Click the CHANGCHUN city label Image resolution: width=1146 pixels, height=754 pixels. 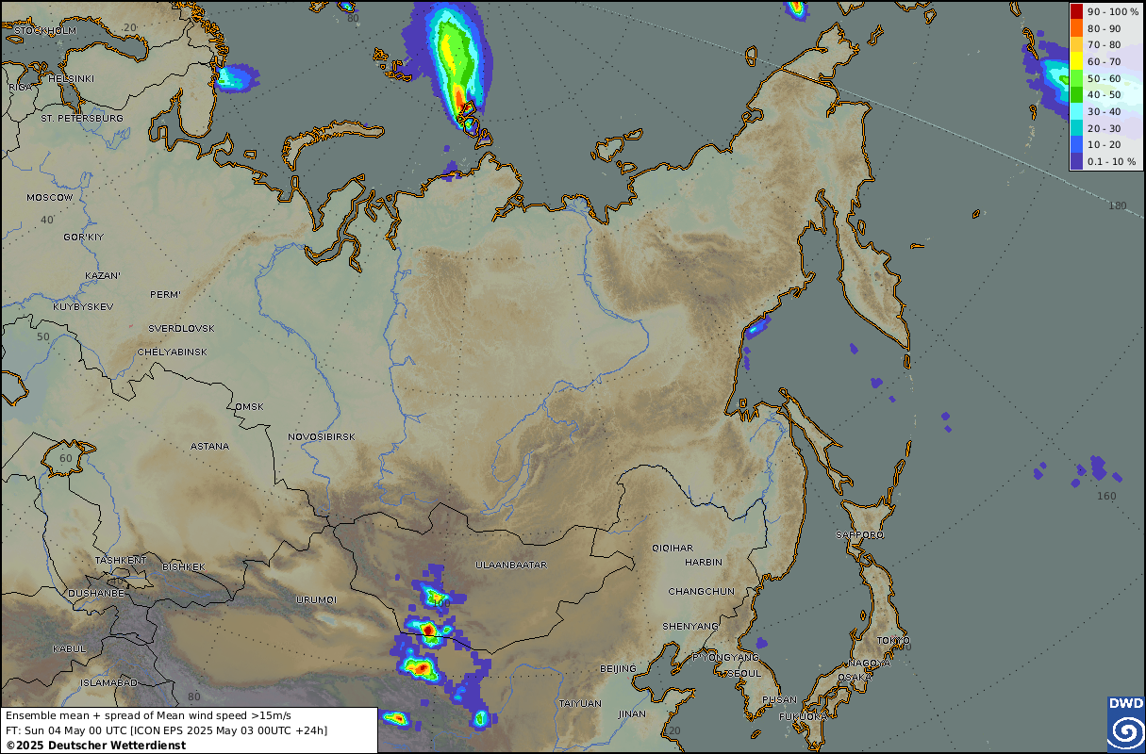pyautogui.click(x=701, y=591)
